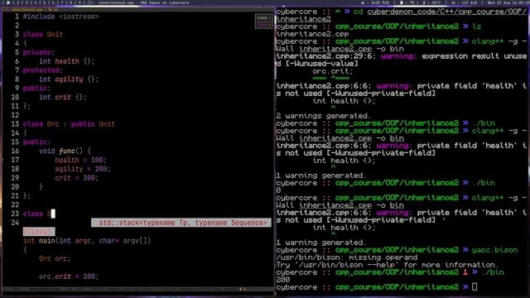Click the 'protected:' keyword on line 7
The width and height of the screenshot is (530, 298).
pos(42,70)
